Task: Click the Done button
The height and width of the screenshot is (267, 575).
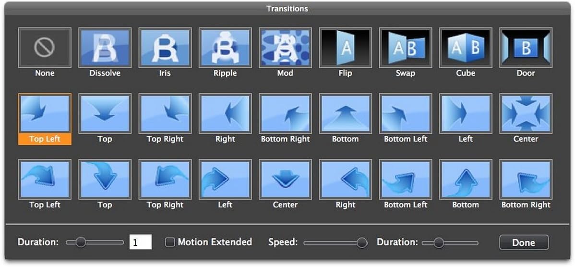Action: 524,243
